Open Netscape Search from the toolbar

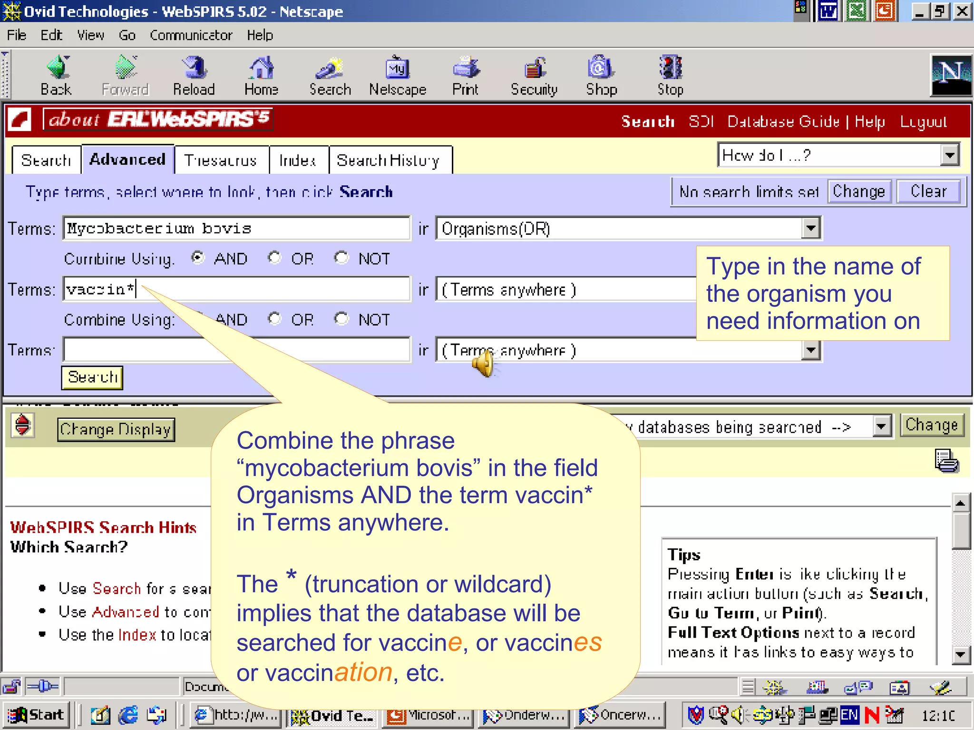click(x=330, y=76)
